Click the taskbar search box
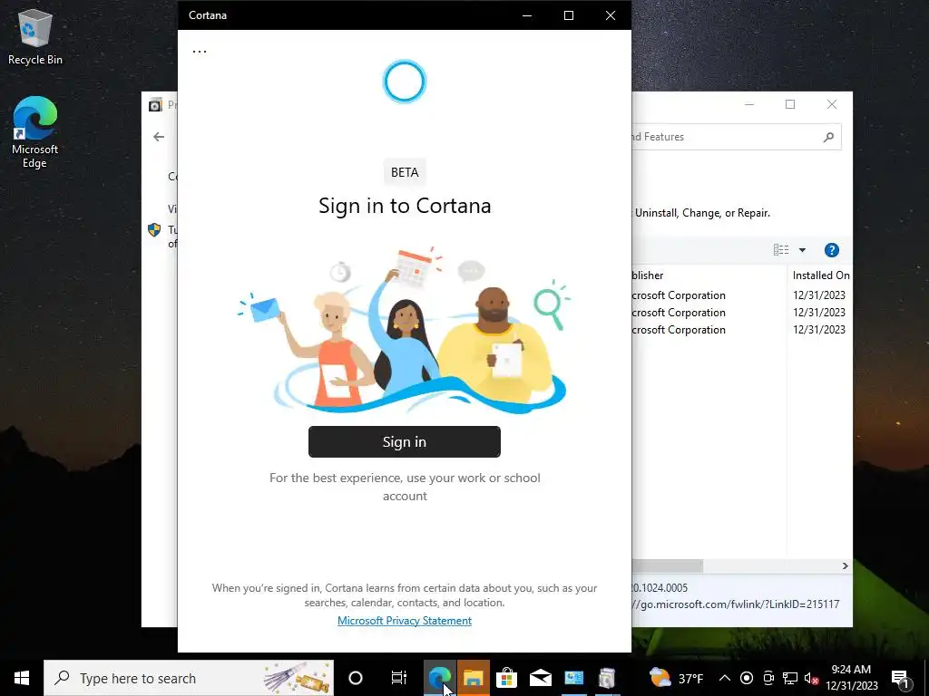Image resolution: width=929 pixels, height=696 pixels. pos(189,678)
